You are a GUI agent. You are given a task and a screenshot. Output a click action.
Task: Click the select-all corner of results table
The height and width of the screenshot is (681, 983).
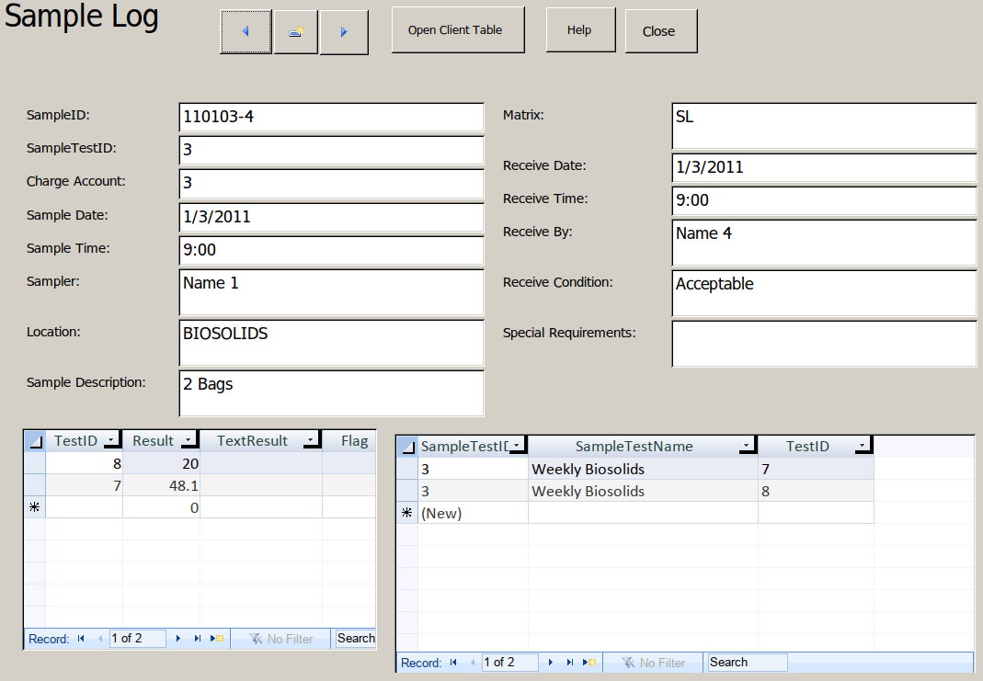(x=35, y=441)
